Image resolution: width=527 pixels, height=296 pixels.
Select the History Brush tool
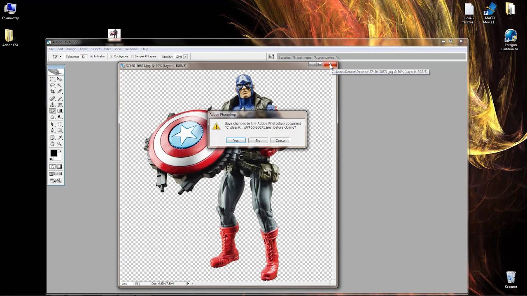point(59,105)
